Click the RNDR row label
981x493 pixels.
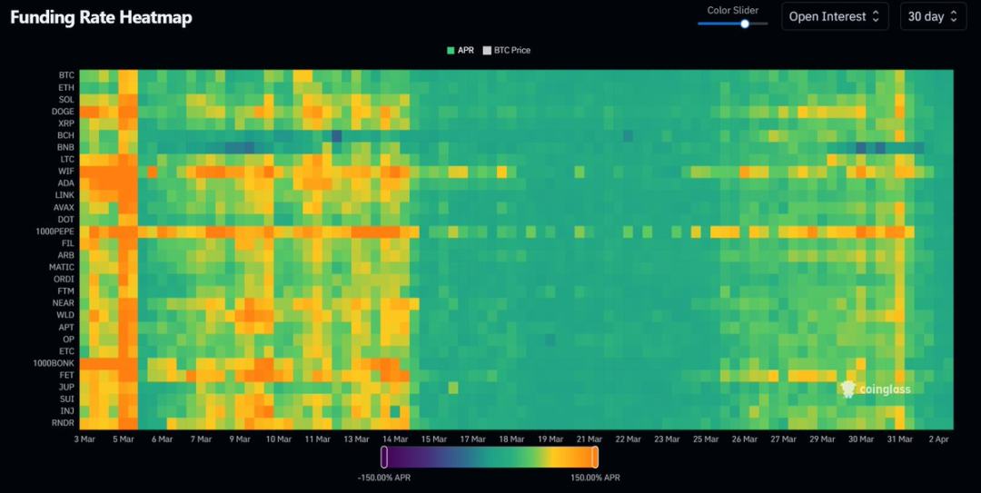coord(64,423)
